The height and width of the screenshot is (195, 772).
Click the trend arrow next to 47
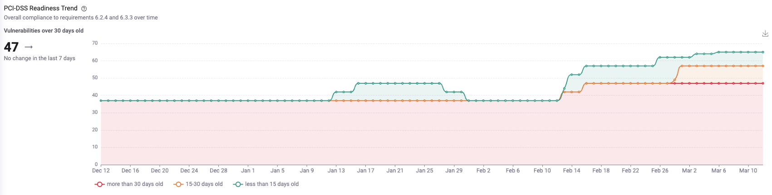tap(29, 47)
